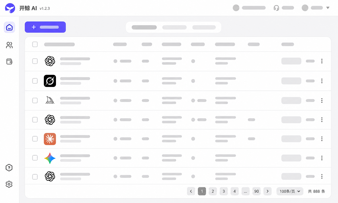Click the colorful four-point star logo

tap(50, 158)
